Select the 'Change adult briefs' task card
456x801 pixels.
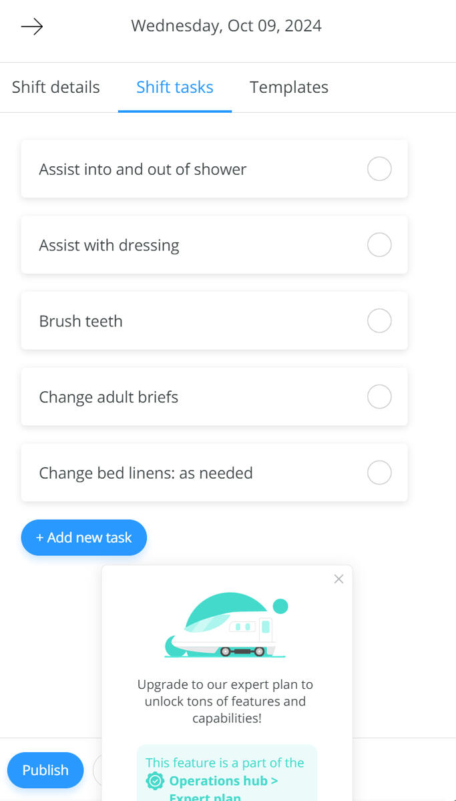(x=167, y=396)
